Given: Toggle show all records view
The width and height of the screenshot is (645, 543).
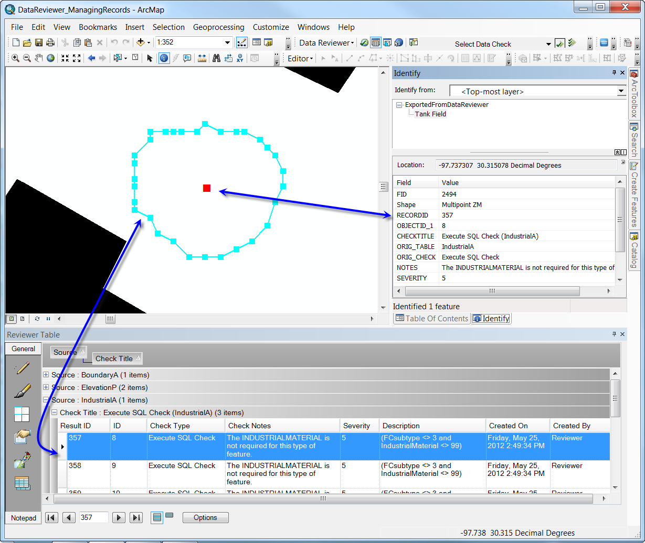Looking at the screenshot, I should point(157,517).
